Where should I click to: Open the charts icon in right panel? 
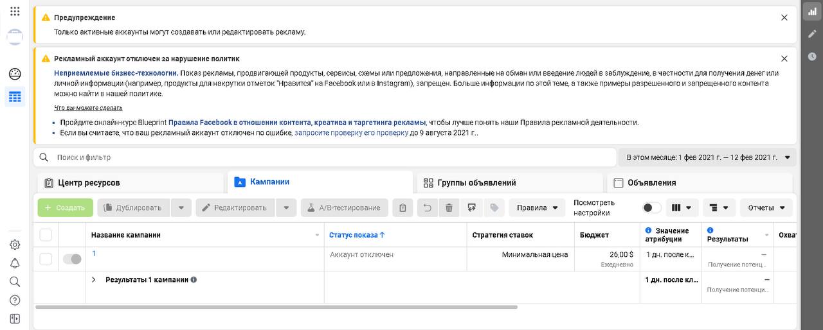[x=812, y=12]
